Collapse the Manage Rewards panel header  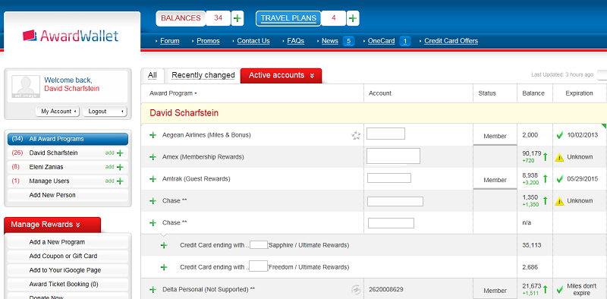52,225
